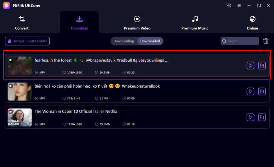This screenshot has width=274, height=167.
Task: Open the Premium Music tab
Action: click(195, 23)
